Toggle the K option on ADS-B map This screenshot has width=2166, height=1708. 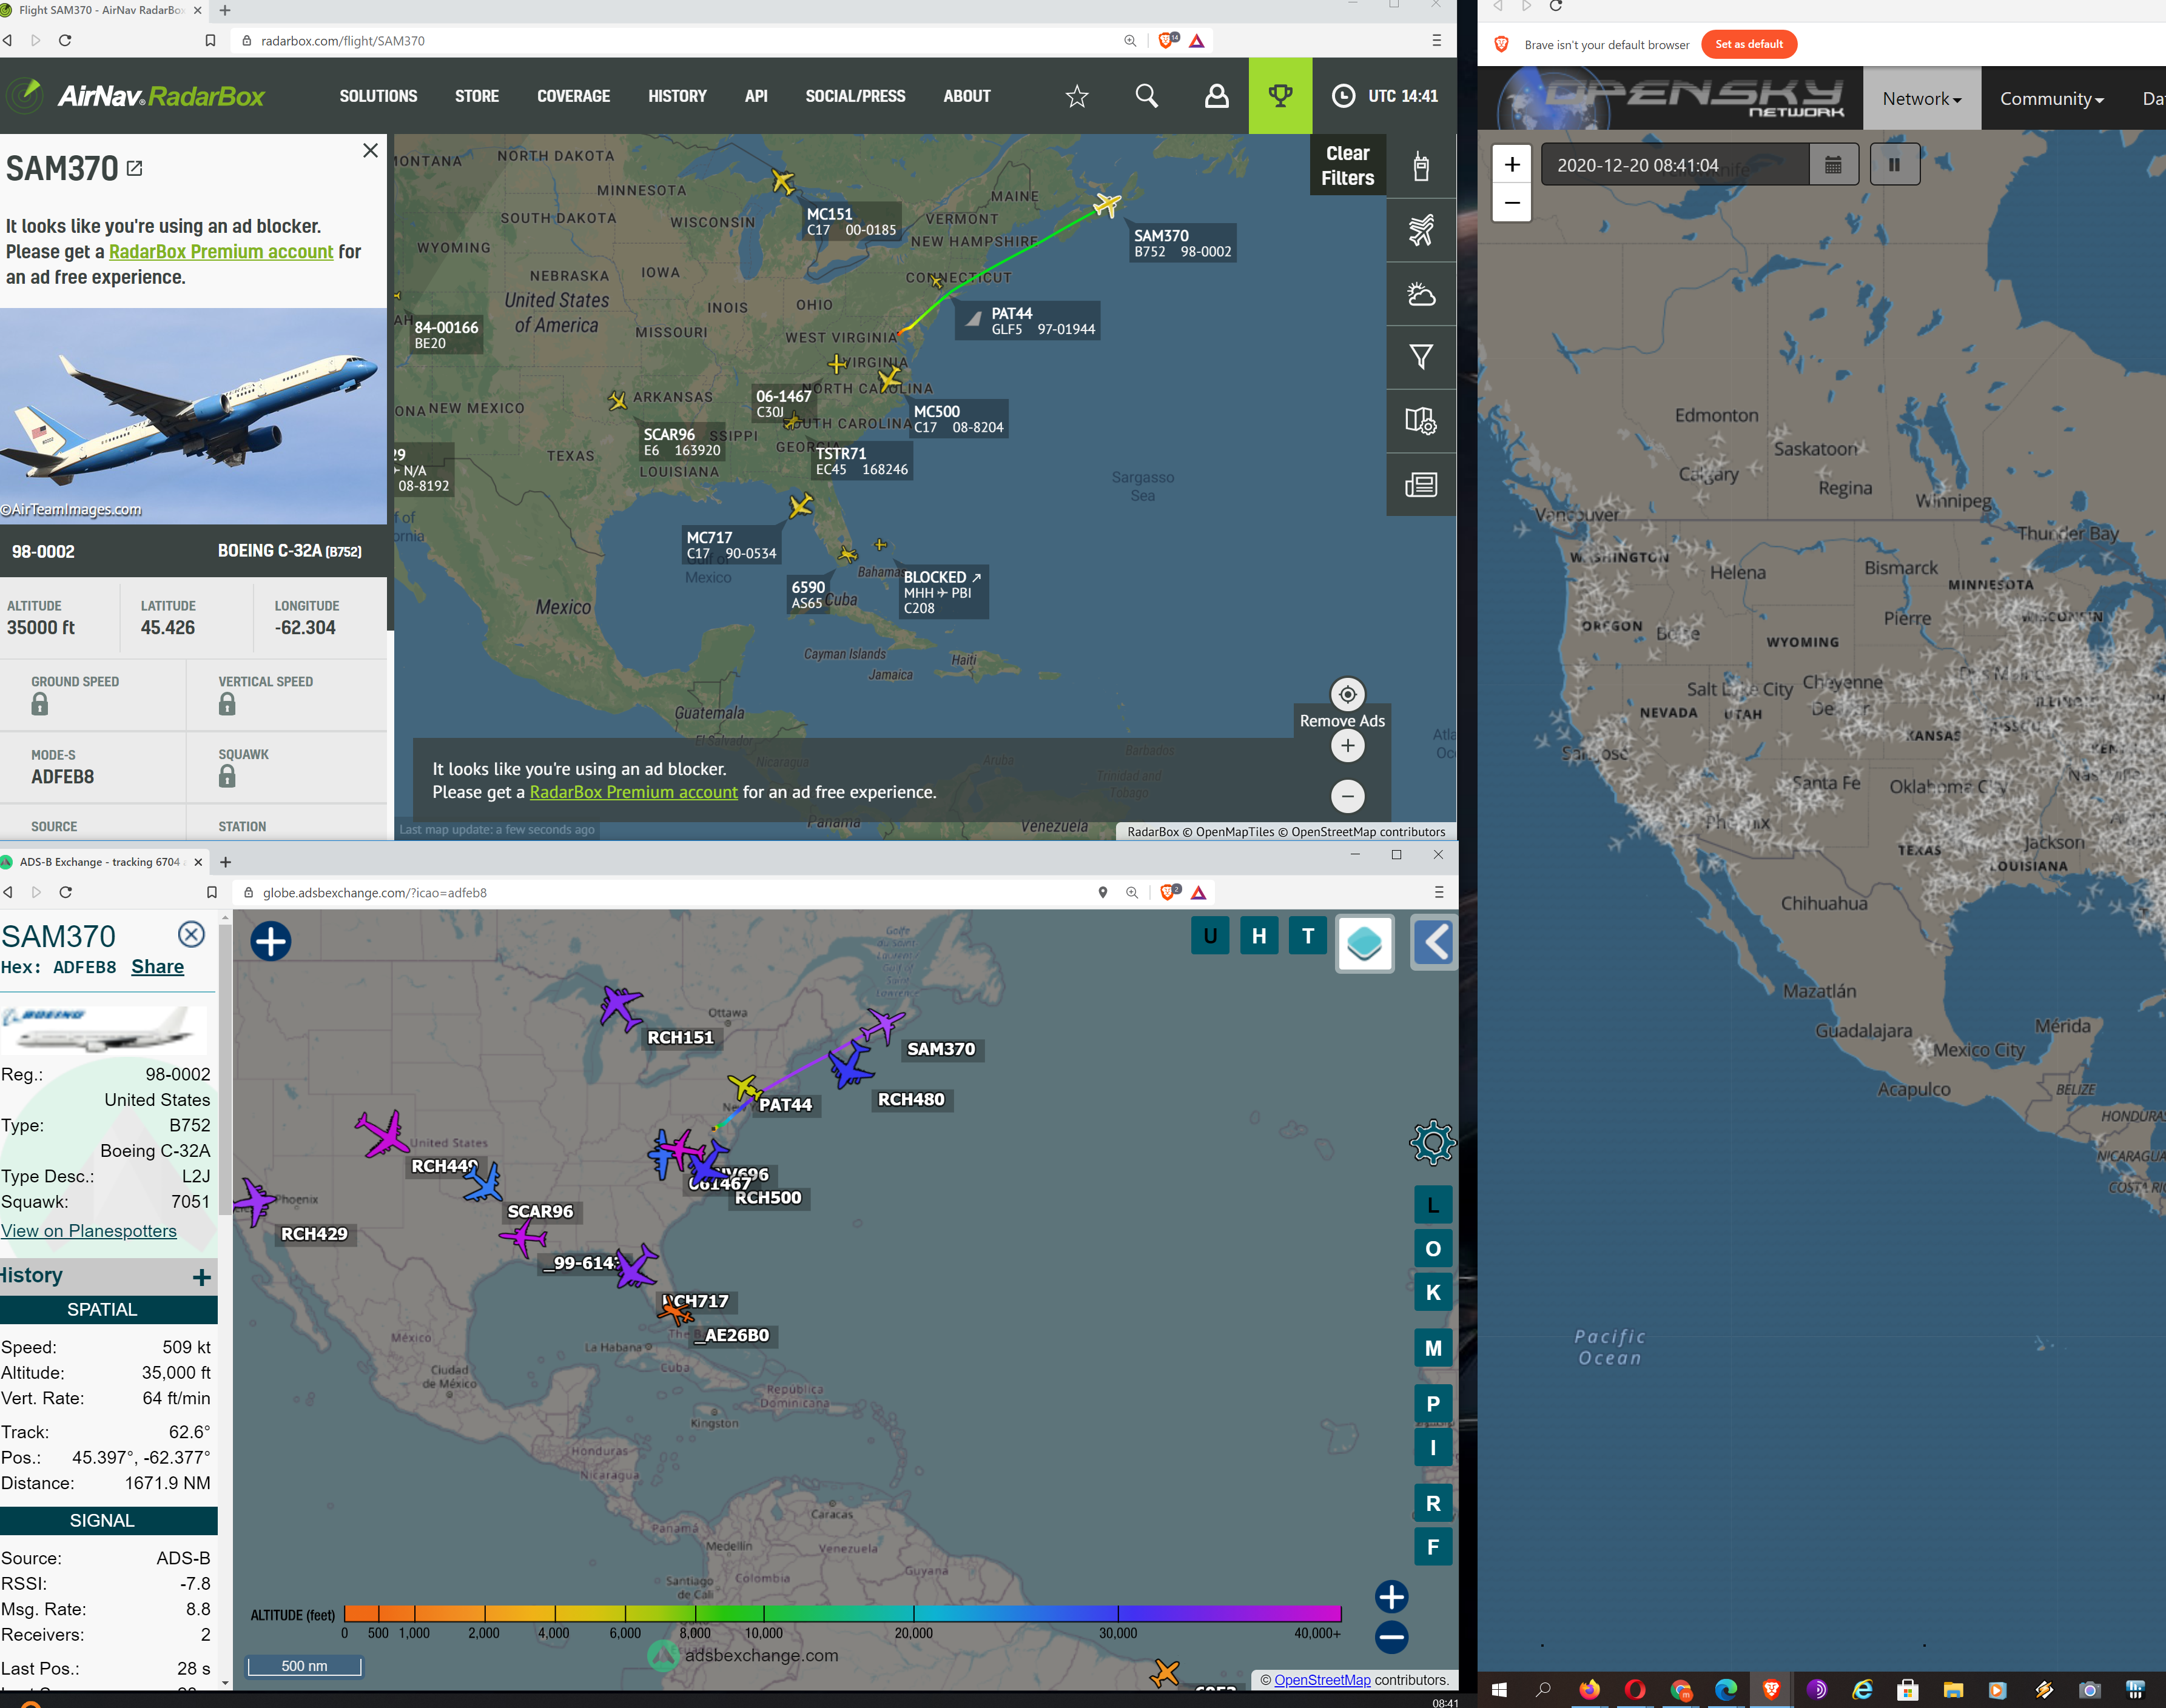(x=1433, y=1292)
